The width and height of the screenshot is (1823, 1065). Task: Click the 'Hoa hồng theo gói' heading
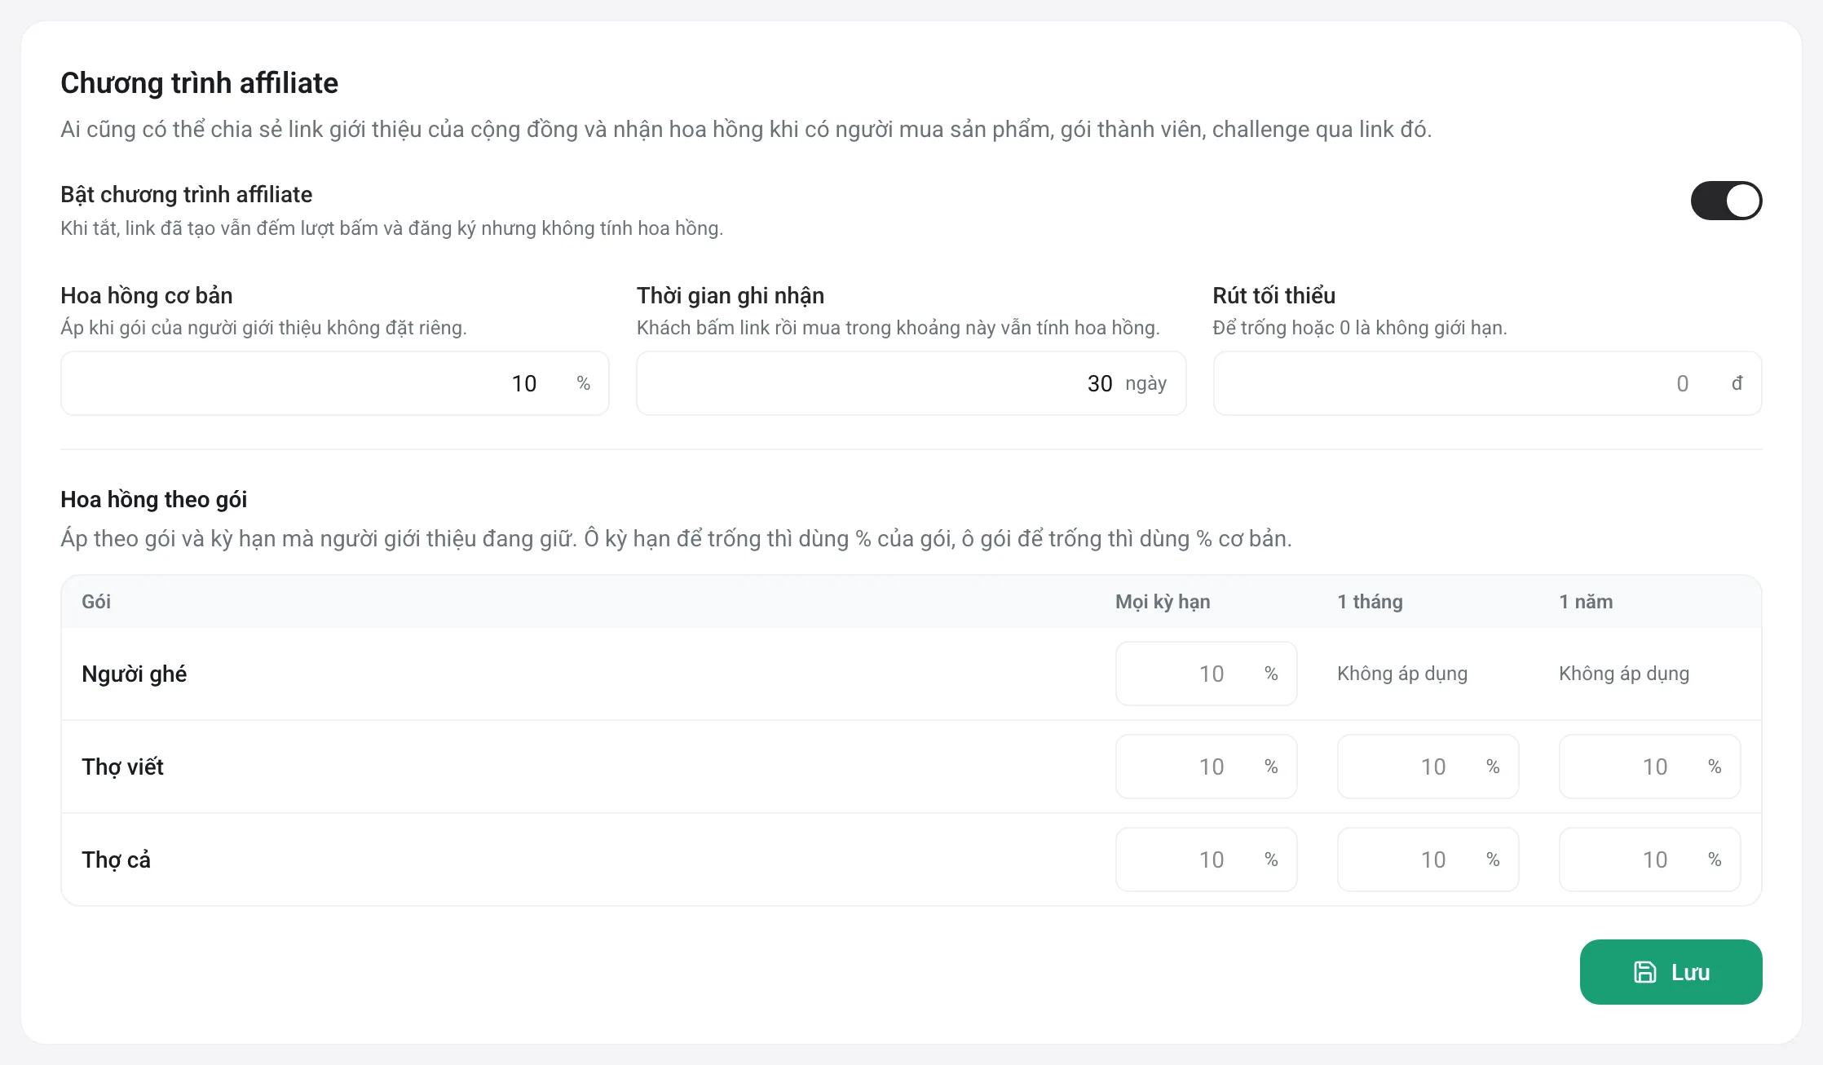point(153,499)
